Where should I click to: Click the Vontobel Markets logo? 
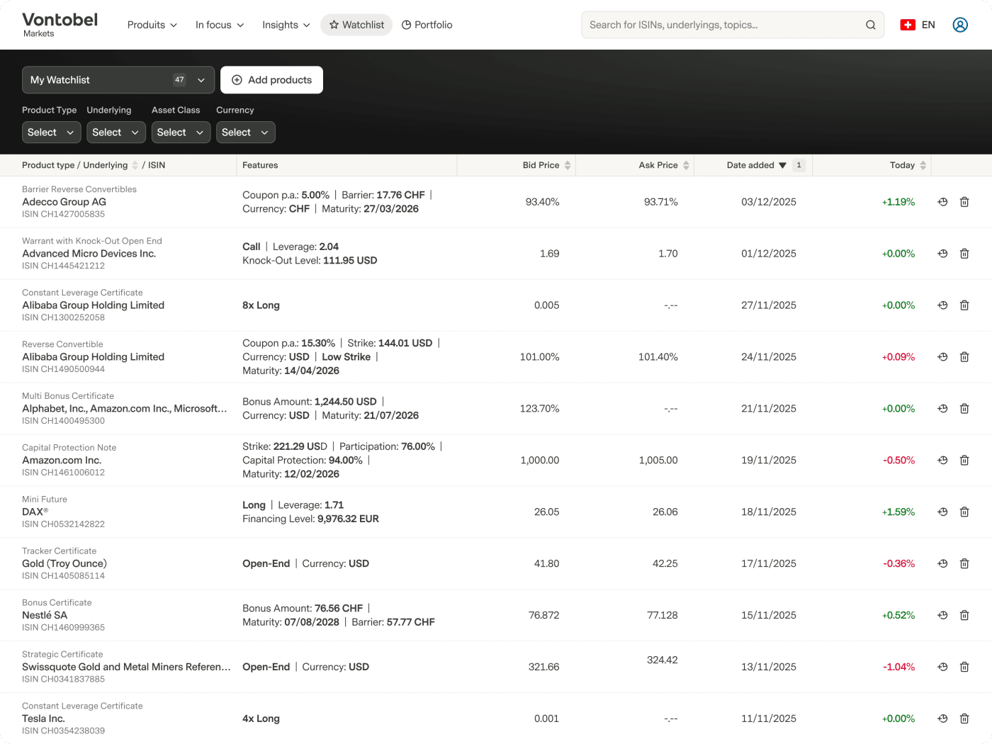60,24
